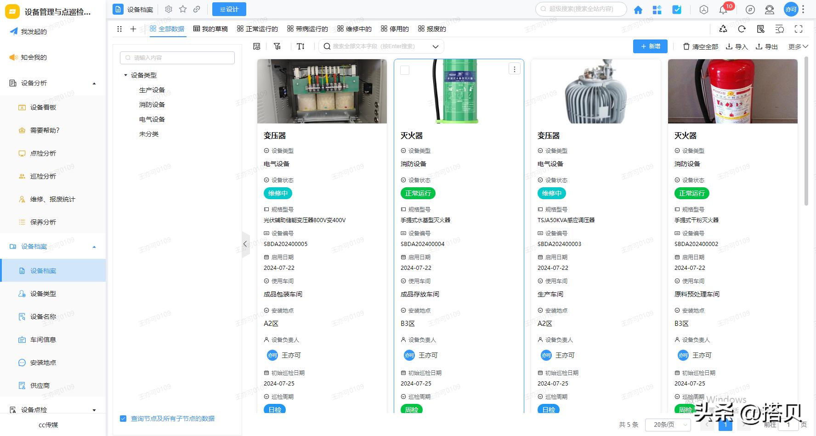
Task: Open the filter funnel icon above the cards
Action: coord(277,46)
